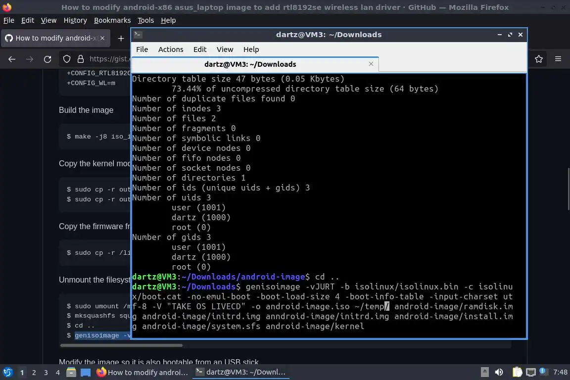This screenshot has height=380, width=570.
Task: Click the '+CONFIG_WL=m' line on the webpage
Action: (x=91, y=83)
